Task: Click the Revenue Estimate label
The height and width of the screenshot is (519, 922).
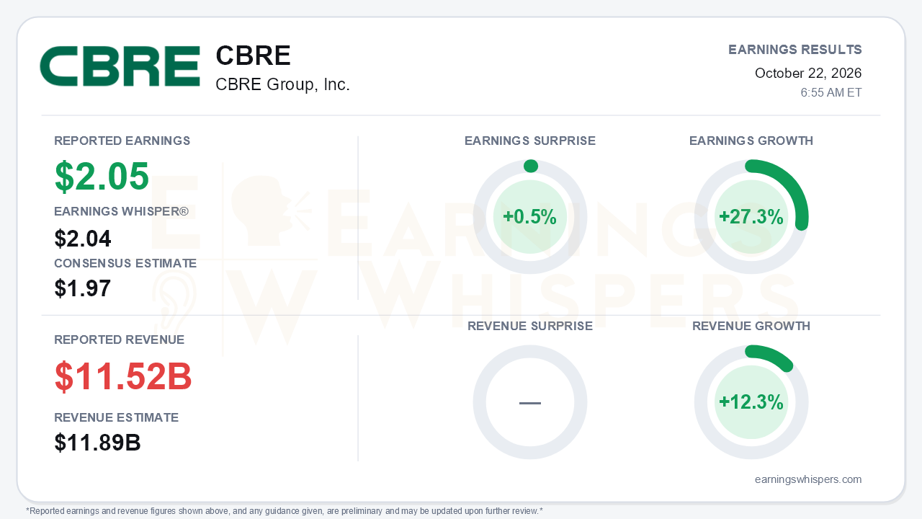Action: point(117,418)
